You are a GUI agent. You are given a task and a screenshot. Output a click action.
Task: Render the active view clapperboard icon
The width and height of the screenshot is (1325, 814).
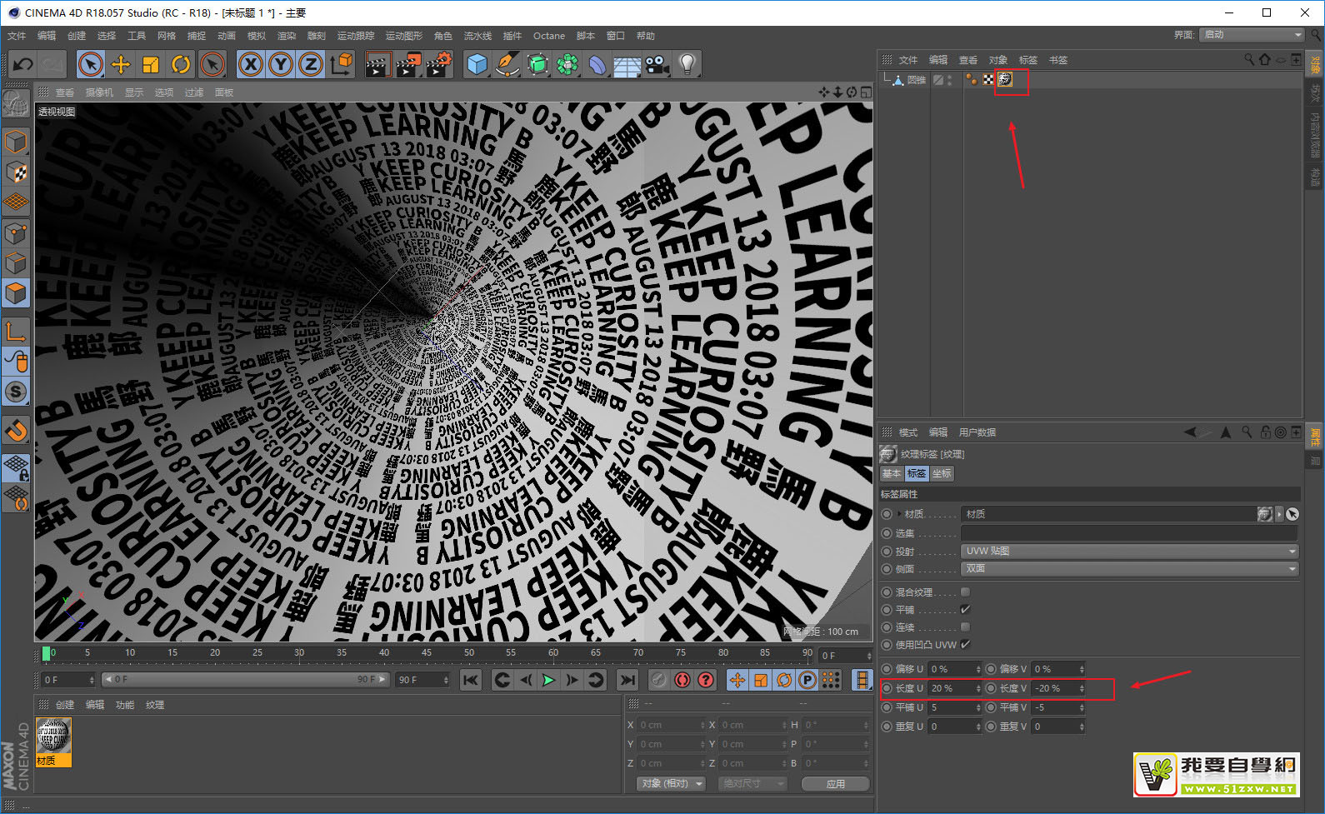[377, 64]
